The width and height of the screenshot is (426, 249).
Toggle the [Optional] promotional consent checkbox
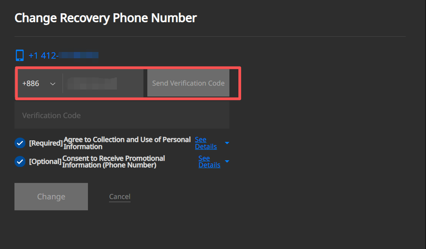(20, 161)
